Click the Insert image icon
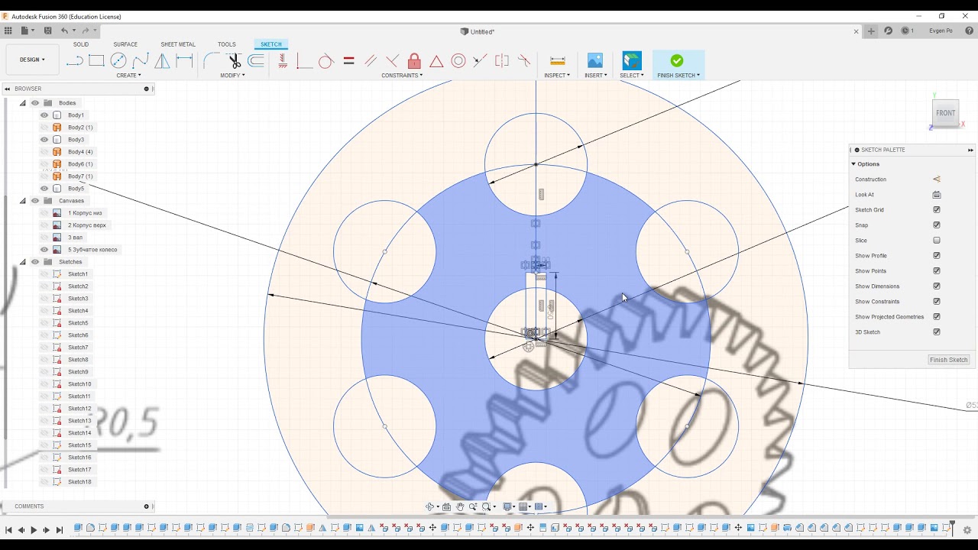 595,60
